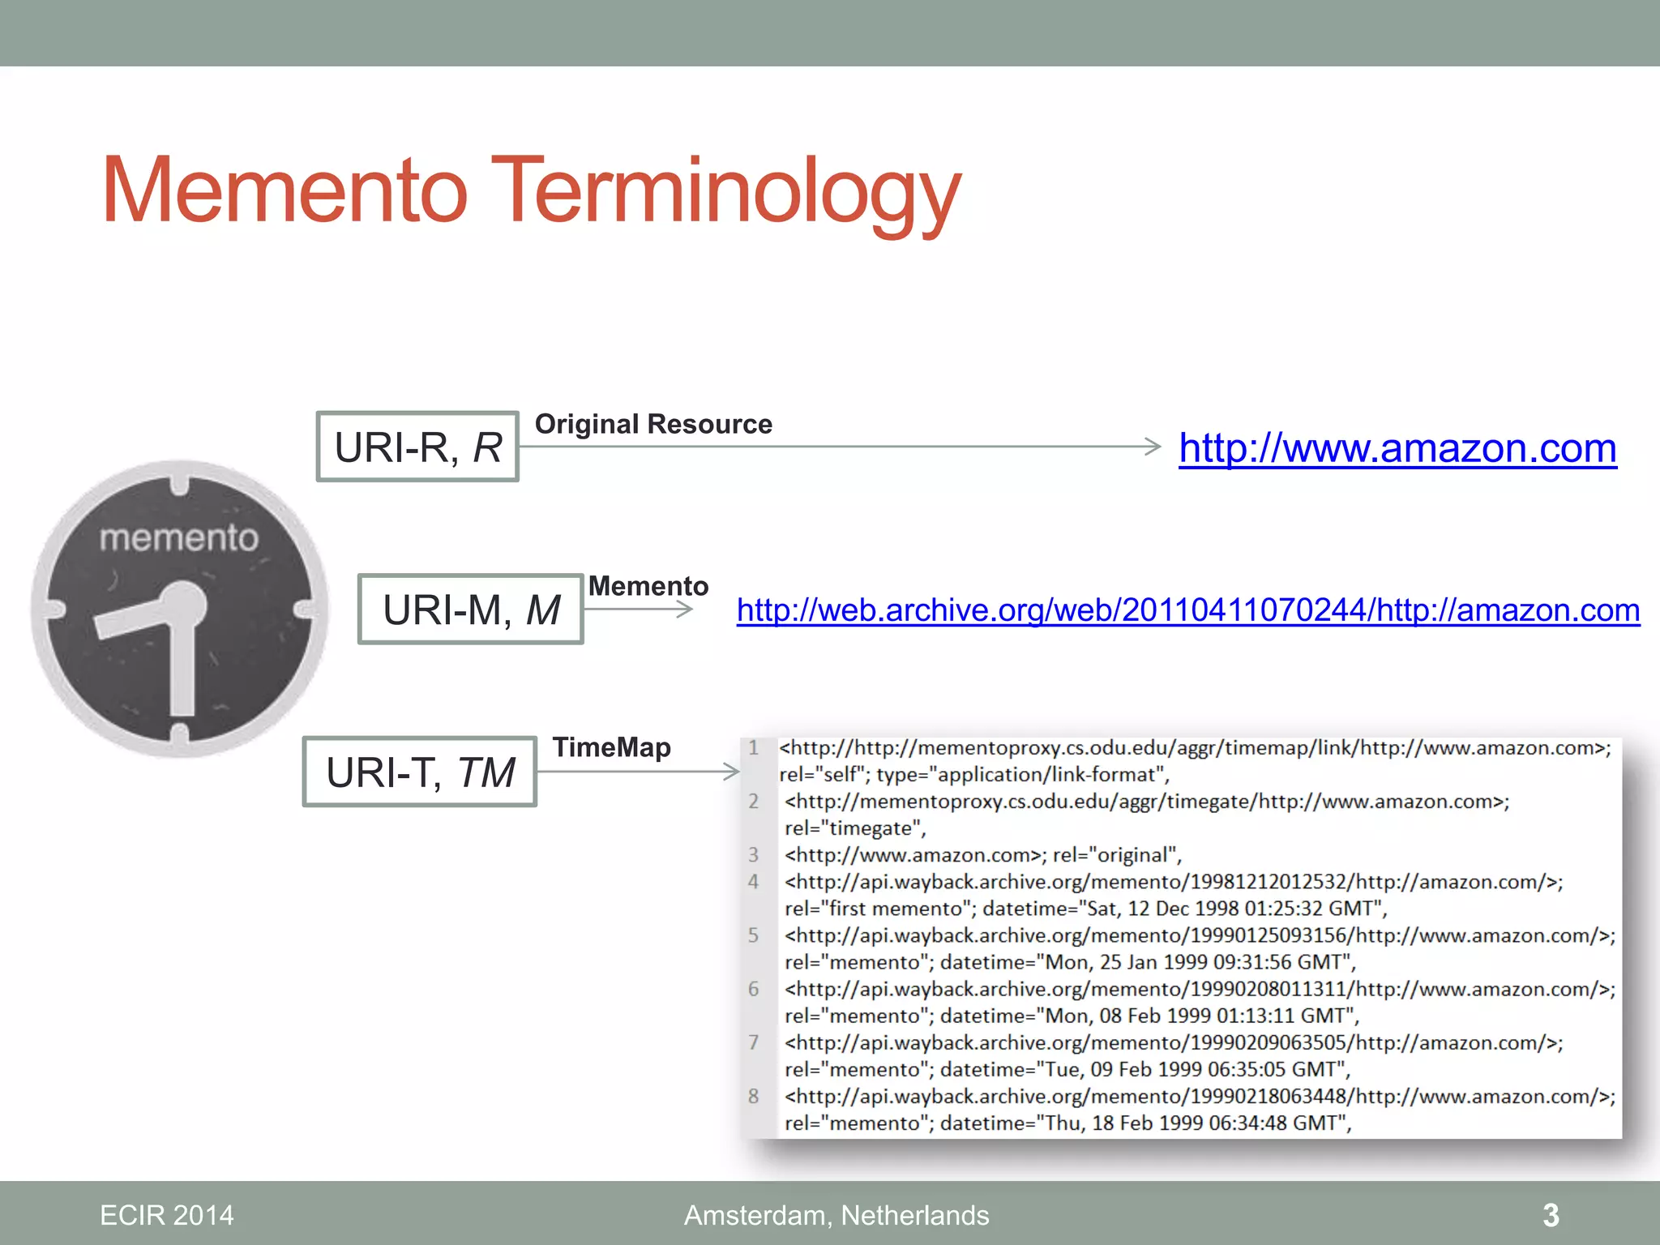The width and height of the screenshot is (1660, 1245).
Task: Click the datetime Tue, 09 Feb 1999 text
Action: click(x=1067, y=1068)
